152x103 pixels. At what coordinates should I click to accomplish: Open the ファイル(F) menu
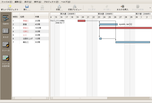click(x=7, y=2)
